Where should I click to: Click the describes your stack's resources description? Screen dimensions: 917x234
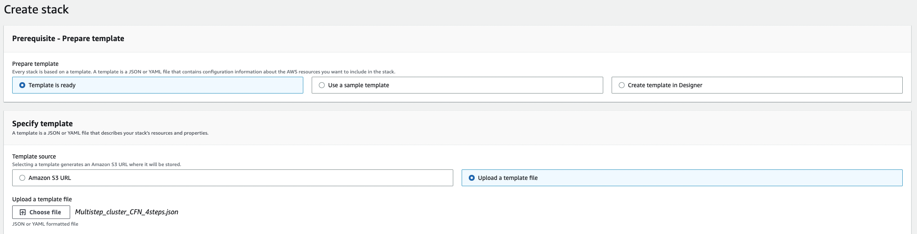pos(110,133)
